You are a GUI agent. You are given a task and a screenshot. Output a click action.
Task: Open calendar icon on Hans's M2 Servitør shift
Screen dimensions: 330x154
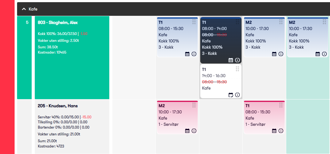[187, 131]
